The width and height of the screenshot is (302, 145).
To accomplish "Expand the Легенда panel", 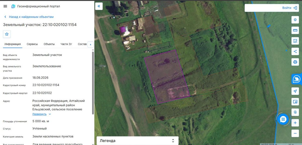I will point(138,141).
